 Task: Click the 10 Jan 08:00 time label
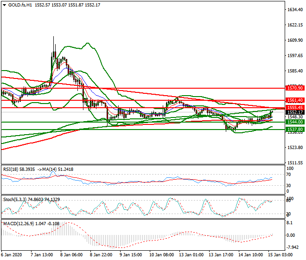point(162,255)
